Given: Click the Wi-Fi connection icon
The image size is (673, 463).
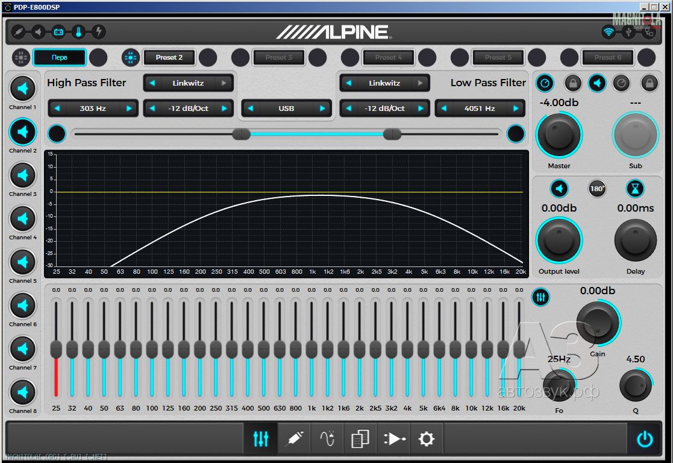Looking at the screenshot, I should click(608, 32).
